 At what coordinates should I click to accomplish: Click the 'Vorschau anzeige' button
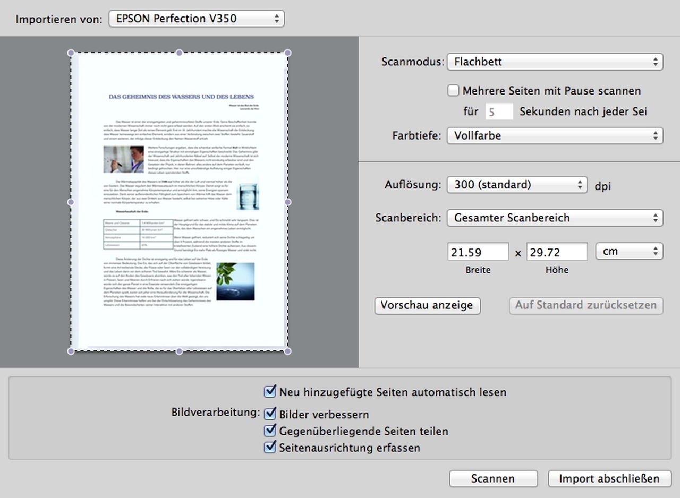click(427, 305)
